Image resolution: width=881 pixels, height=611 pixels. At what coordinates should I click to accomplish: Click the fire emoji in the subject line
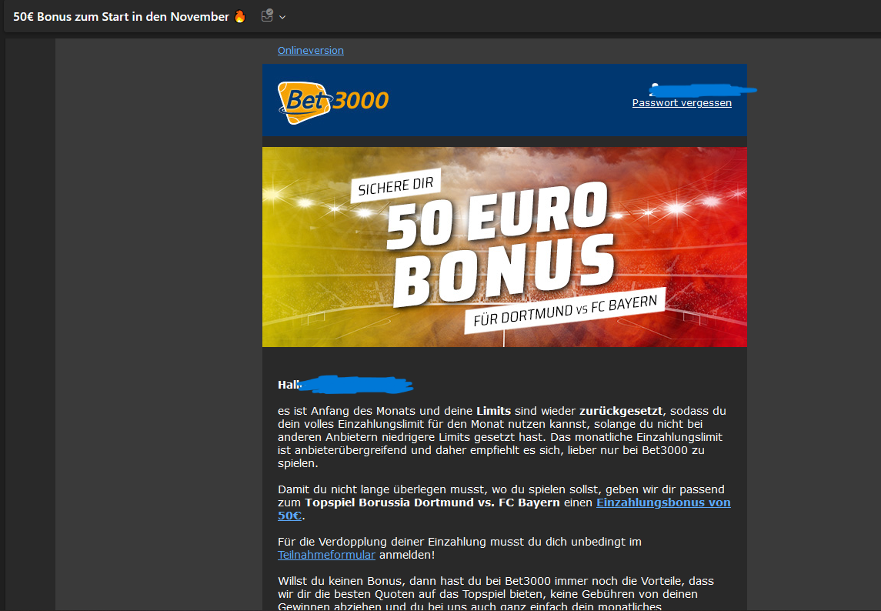point(240,16)
